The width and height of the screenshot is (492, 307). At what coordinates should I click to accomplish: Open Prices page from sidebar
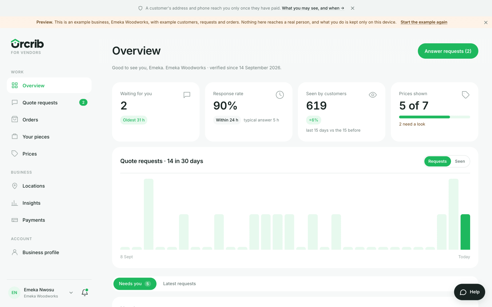point(49,153)
